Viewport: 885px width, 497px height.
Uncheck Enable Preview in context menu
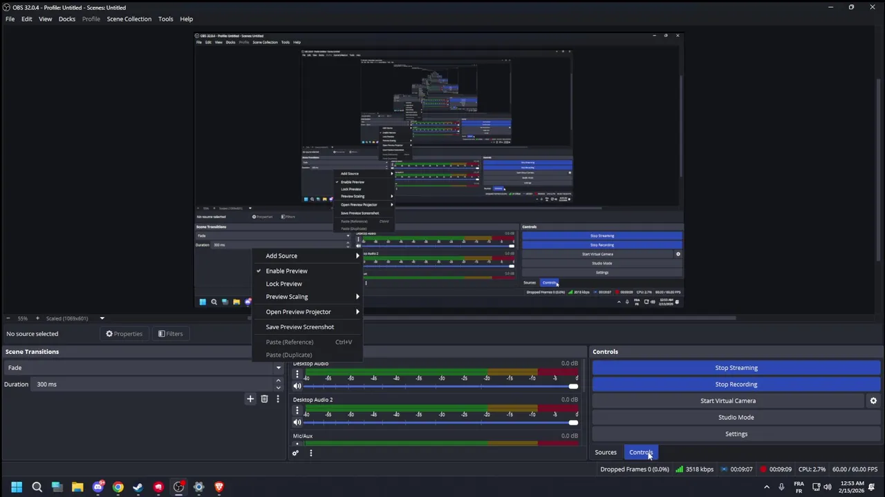(308, 271)
